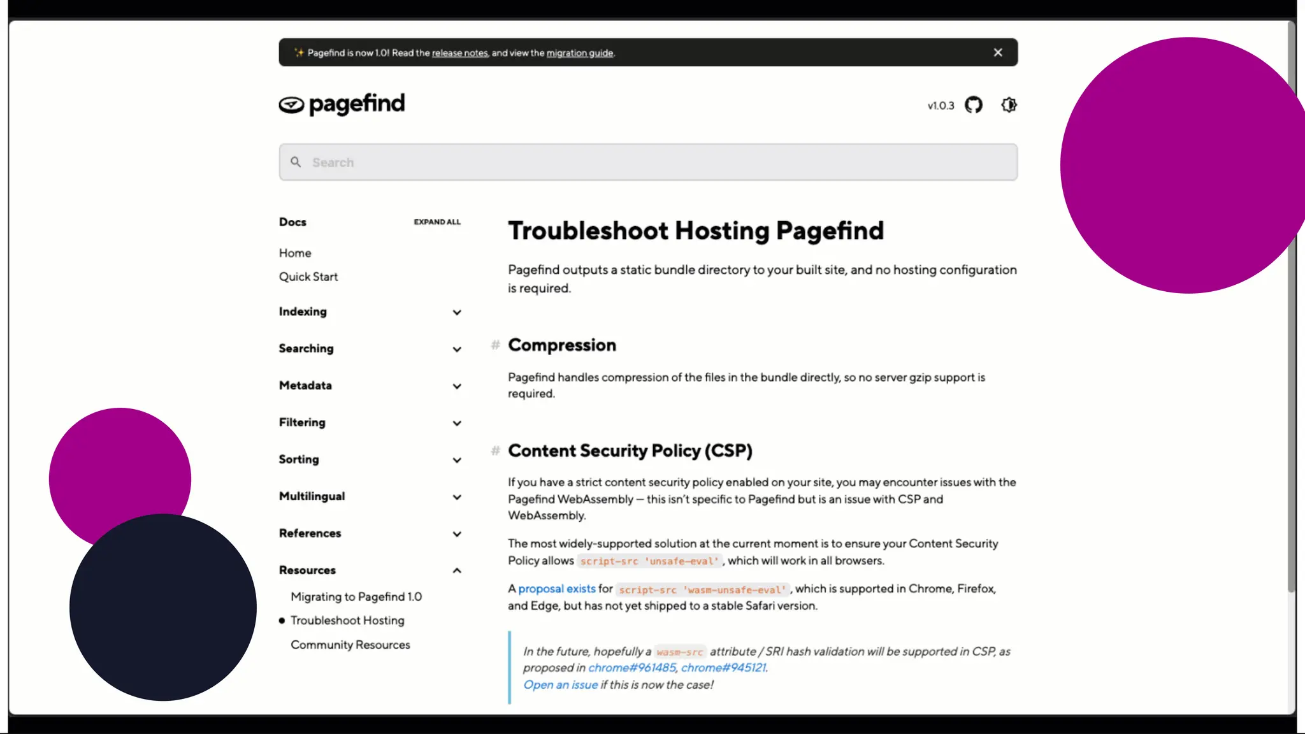Open the release notes link
1305x734 pixels.
coord(459,53)
